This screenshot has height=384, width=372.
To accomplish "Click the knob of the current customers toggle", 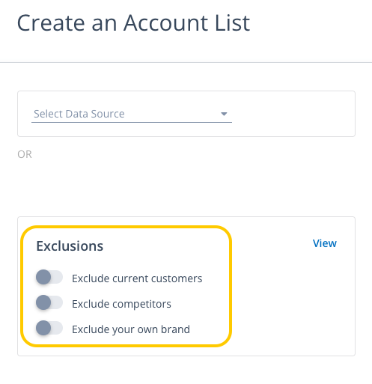I will pos(43,277).
